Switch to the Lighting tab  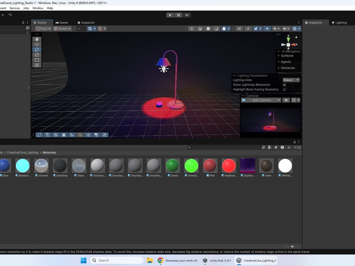click(339, 23)
